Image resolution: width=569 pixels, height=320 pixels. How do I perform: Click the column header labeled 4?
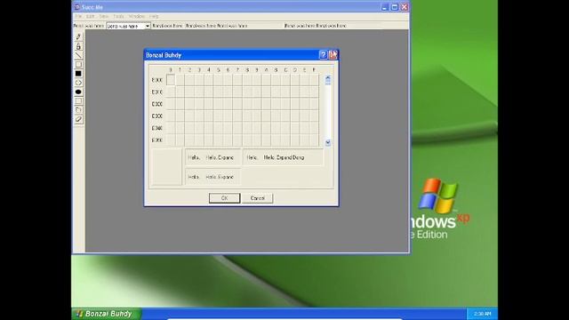pos(209,69)
